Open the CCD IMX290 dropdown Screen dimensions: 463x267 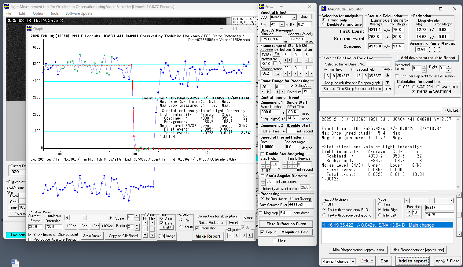(294, 17)
